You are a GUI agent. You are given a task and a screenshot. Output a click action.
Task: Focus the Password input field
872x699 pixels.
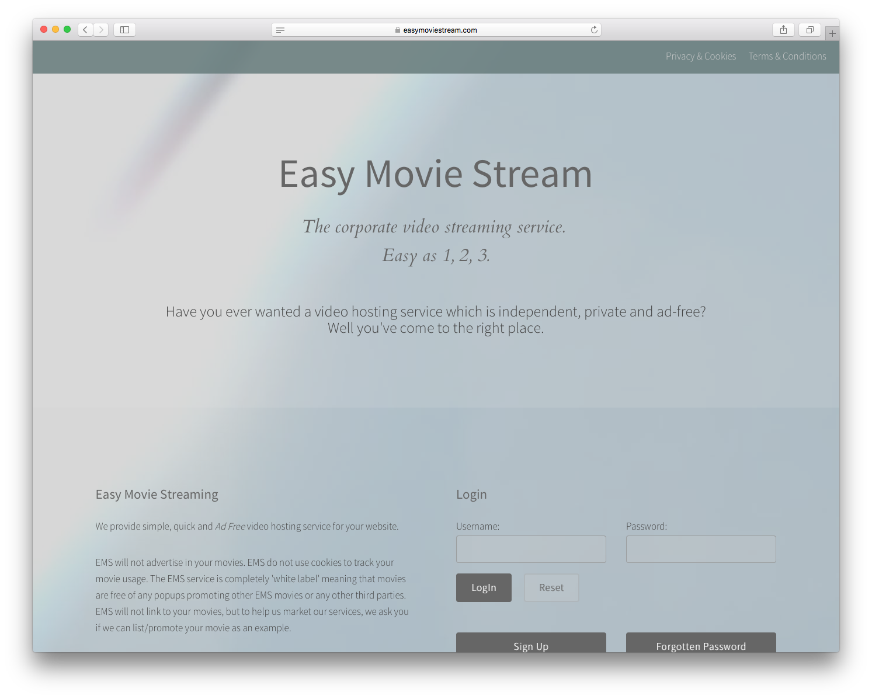click(x=701, y=549)
